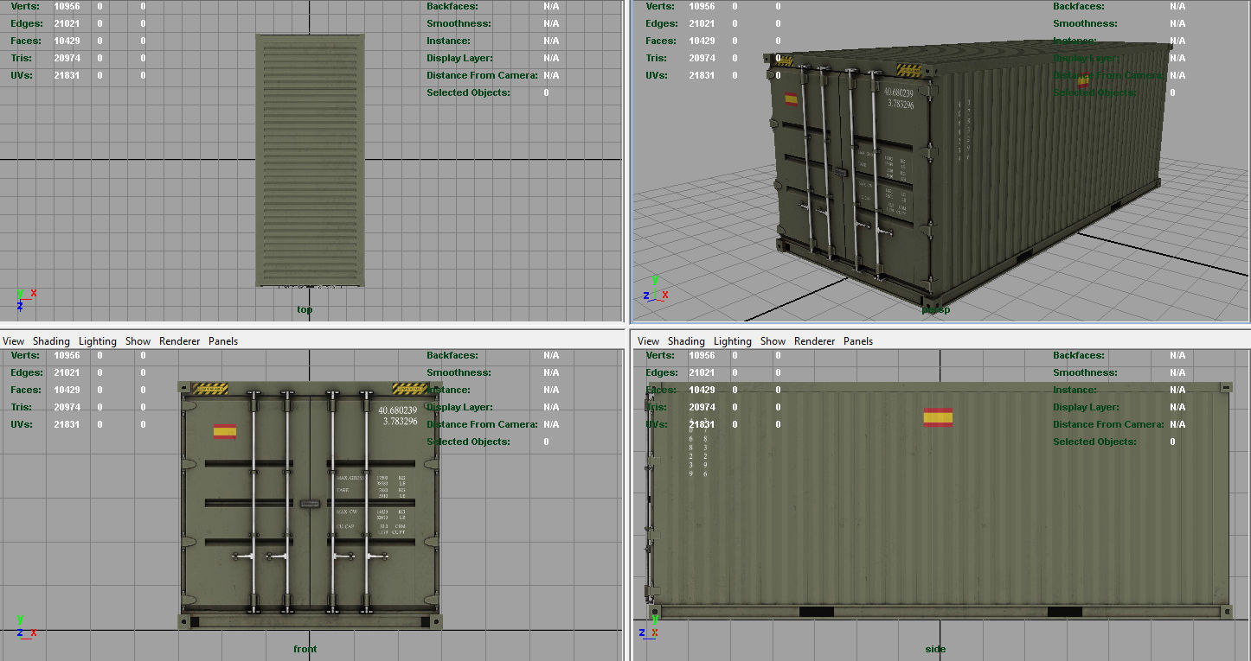Open the Lighting menu in the side panel
This screenshot has height=661, width=1251.
pos(733,341)
